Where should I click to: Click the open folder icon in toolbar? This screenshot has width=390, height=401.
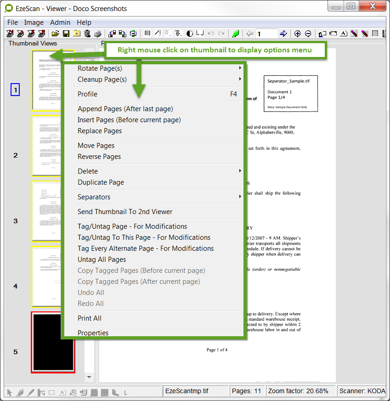[x=55, y=34]
